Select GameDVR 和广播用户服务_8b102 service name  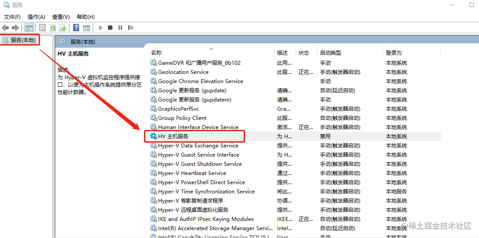point(199,63)
